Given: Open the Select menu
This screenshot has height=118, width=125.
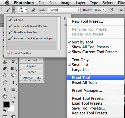Looking at the screenshot, I should (x=108, y=3).
